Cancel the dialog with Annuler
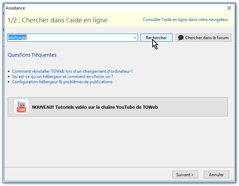 216,175
